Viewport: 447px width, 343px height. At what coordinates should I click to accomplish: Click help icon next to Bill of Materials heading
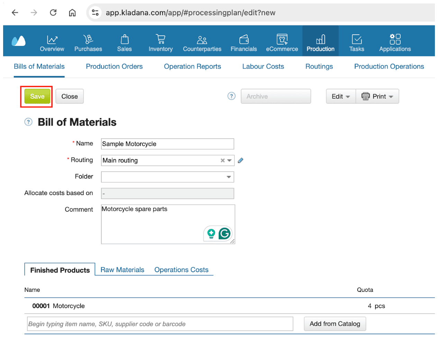[x=28, y=122]
